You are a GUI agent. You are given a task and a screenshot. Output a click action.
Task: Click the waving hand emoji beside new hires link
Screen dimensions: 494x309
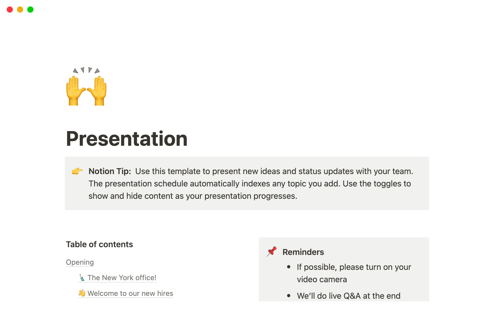point(82,293)
